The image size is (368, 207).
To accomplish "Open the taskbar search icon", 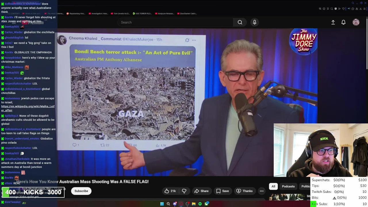I will (168, 204).
